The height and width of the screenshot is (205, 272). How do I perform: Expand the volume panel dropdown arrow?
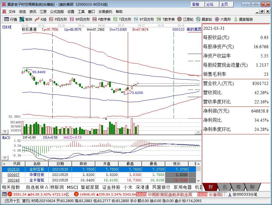click(5, 132)
